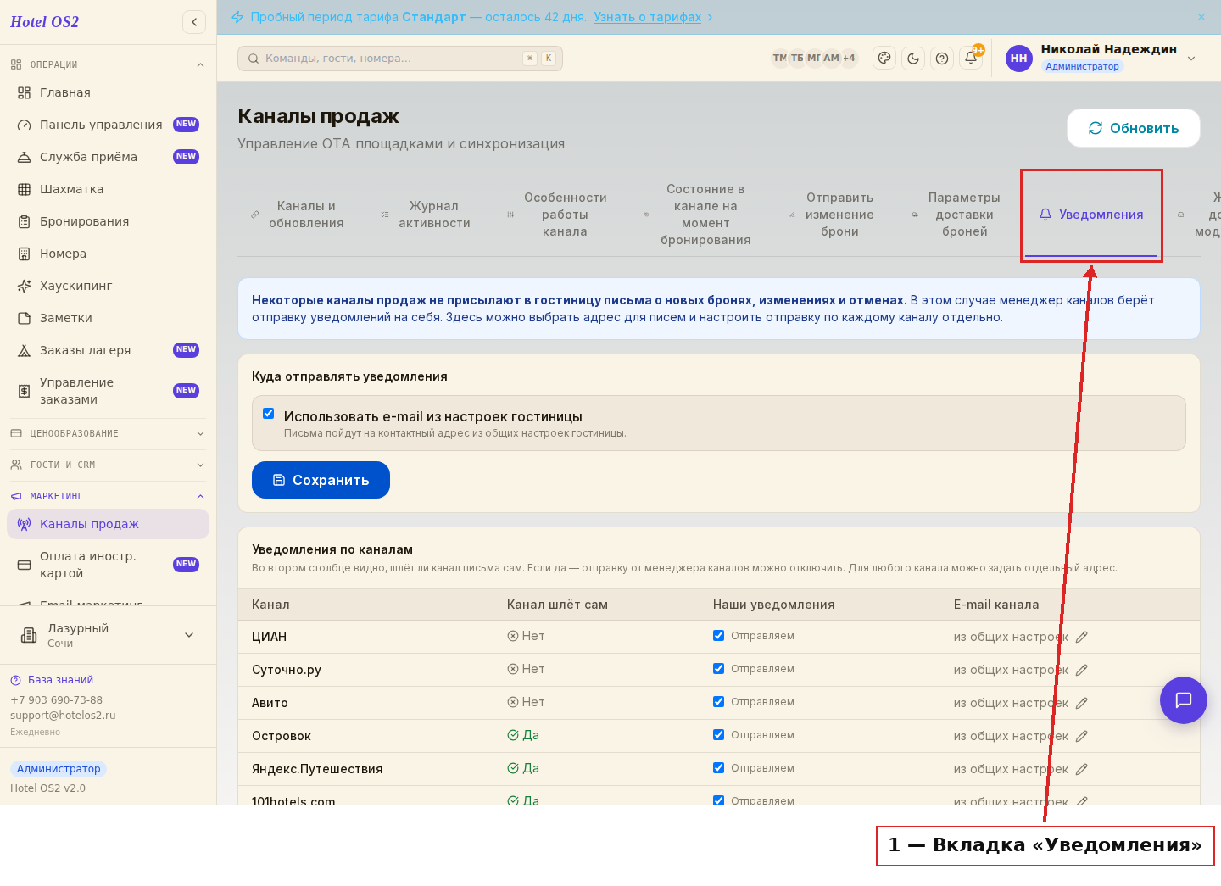Click the Обновить button
Viewport: 1221px width, 886px height.
pyautogui.click(x=1134, y=128)
